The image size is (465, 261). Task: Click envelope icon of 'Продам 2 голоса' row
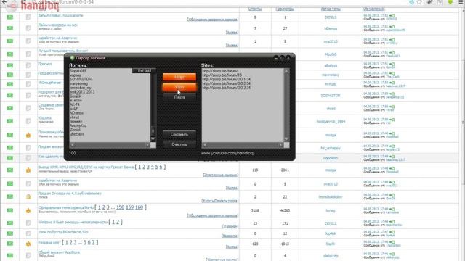[x=9, y=196]
